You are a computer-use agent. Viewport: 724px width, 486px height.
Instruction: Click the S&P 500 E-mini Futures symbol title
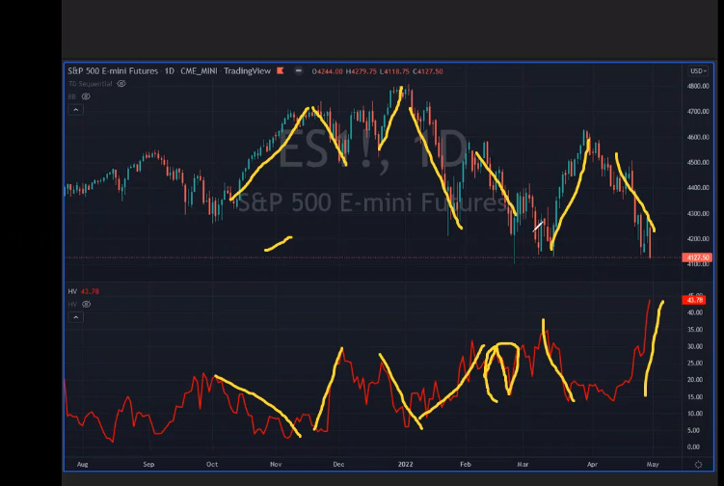click(x=113, y=70)
